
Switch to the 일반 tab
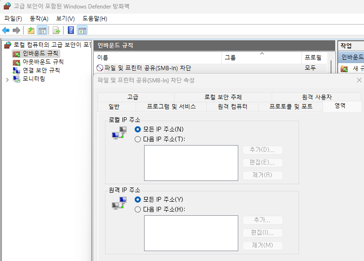[117, 106]
